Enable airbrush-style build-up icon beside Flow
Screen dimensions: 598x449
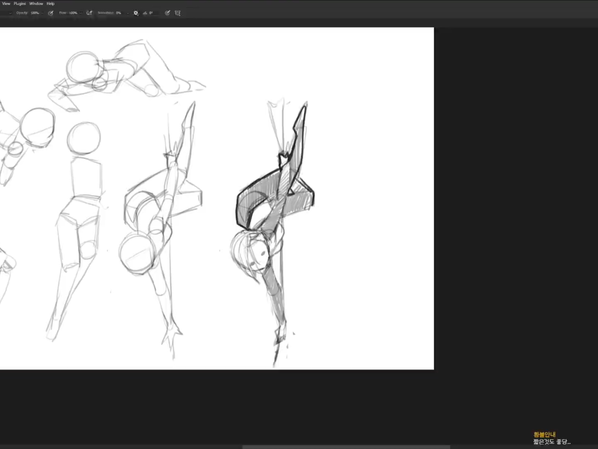point(89,13)
